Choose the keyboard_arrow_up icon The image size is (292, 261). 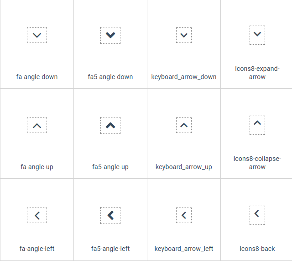(x=184, y=125)
